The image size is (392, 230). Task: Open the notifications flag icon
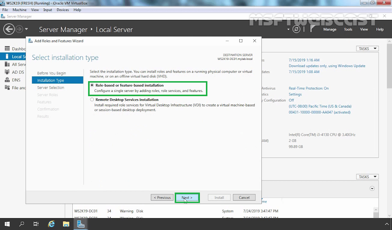[x=312, y=29]
